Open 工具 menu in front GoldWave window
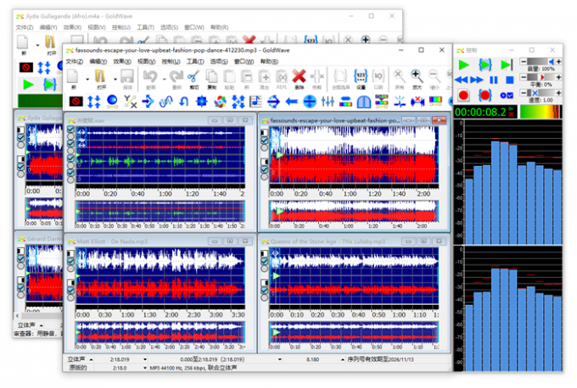Viewport: 577px width, 388px height. (x=195, y=61)
